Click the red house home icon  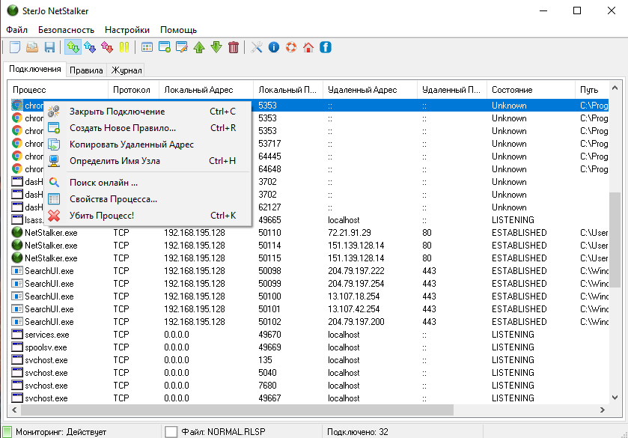[x=308, y=47]
